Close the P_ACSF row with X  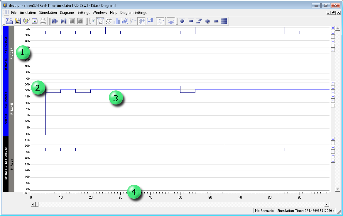tap(333, 28)
